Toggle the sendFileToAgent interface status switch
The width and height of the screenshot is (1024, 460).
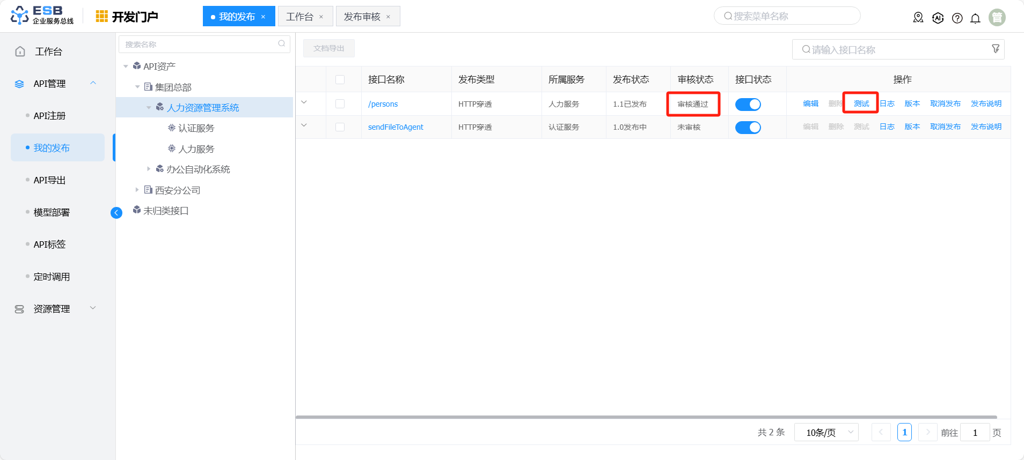748,128
